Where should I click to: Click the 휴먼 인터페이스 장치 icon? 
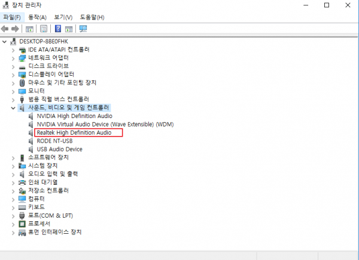22,233
